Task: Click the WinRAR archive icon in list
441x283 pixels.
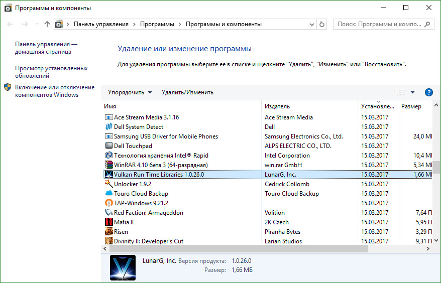Action: 108,165
